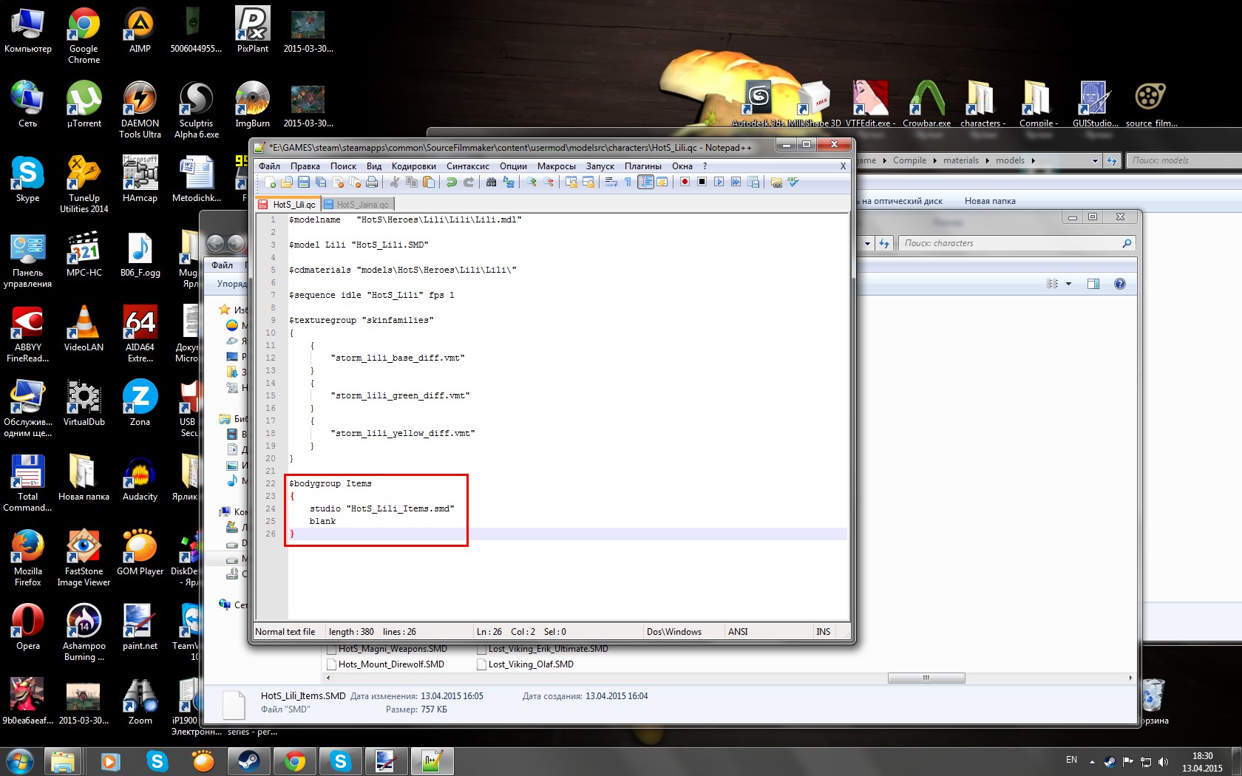1242x776 pixels.
Task: Toggle the INS insert mode indicator
Action: (823, 632)
